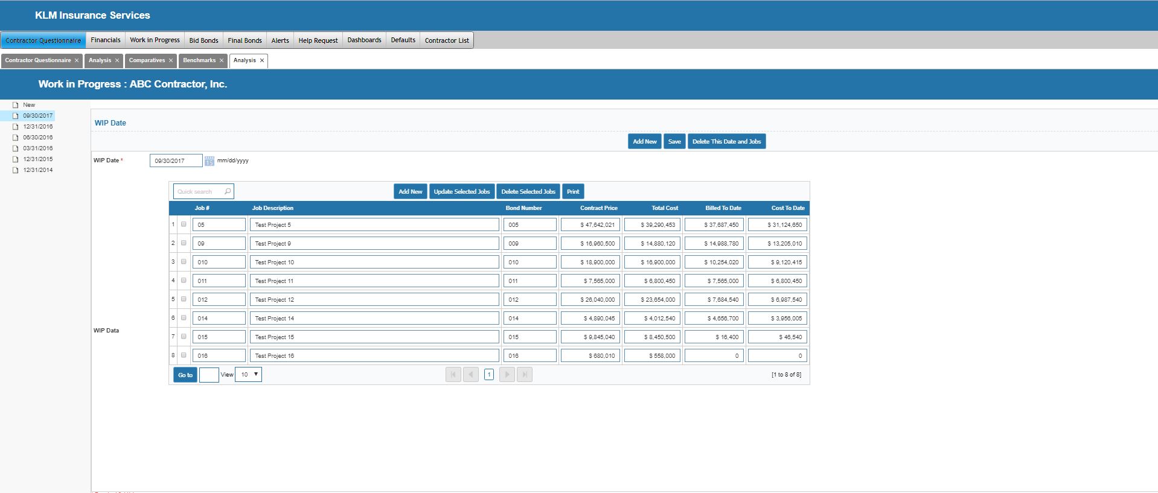Open the View rows-per-page dropdown
Screen dimensions: 1158x493
coord(248,375)
